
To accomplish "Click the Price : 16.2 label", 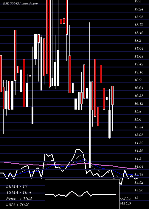I will (19, 199).
